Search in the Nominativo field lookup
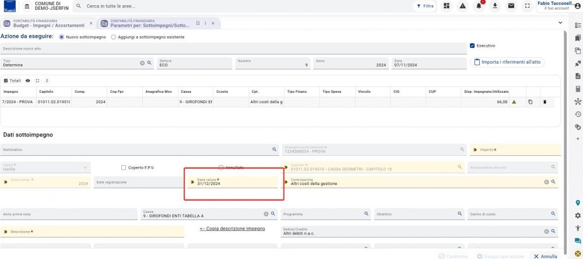The height and width of the screenshot is (259, 583). [275, 149]
